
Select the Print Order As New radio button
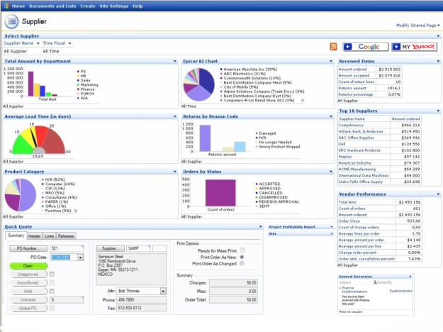242,257
